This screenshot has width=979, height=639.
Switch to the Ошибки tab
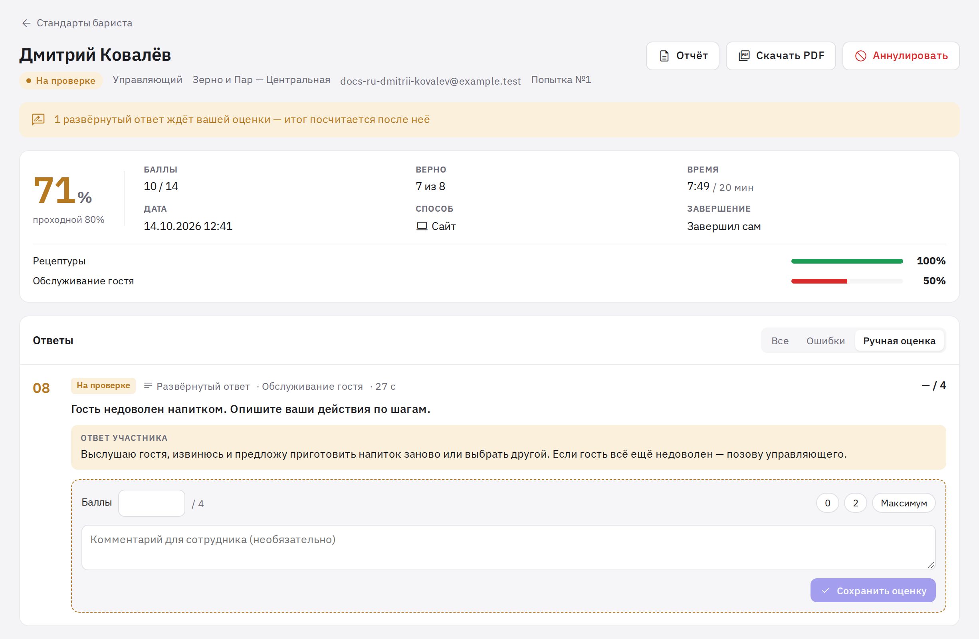click(x=825, y=341)
